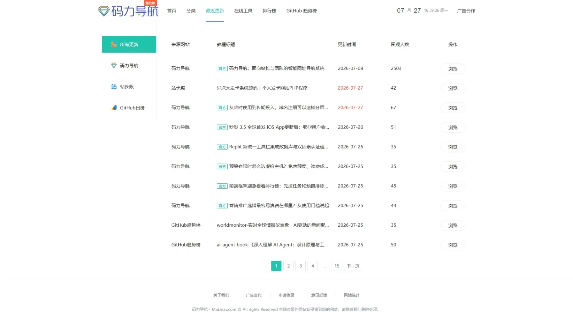Open 广告合作 footer link
573x321 pixels.
254,295
